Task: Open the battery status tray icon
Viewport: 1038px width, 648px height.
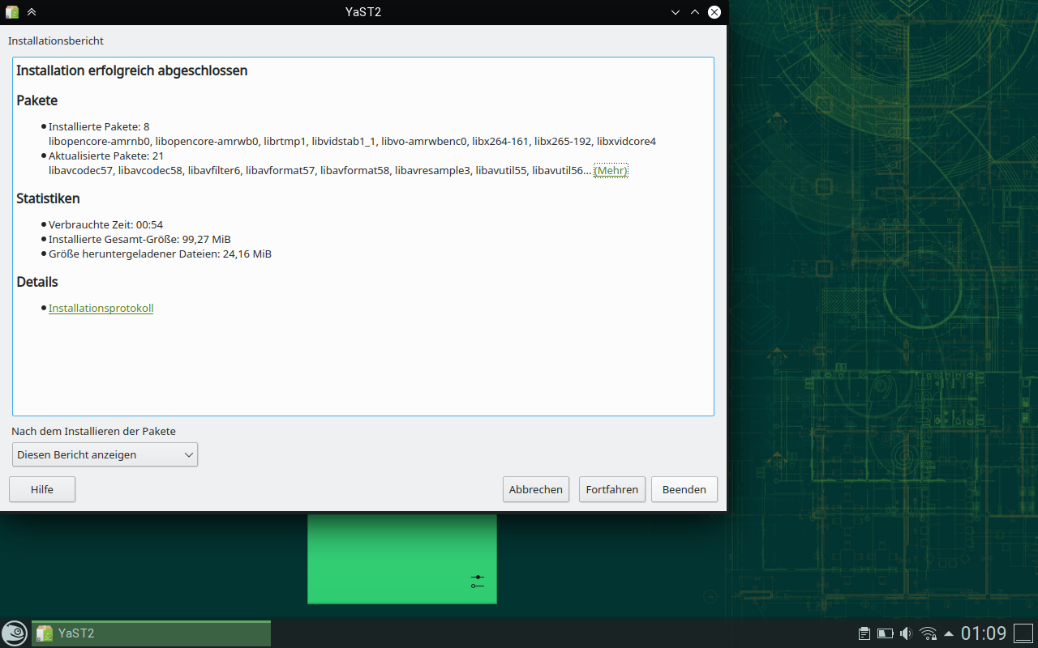Action: pyautogui.click(x=886, y=633)
